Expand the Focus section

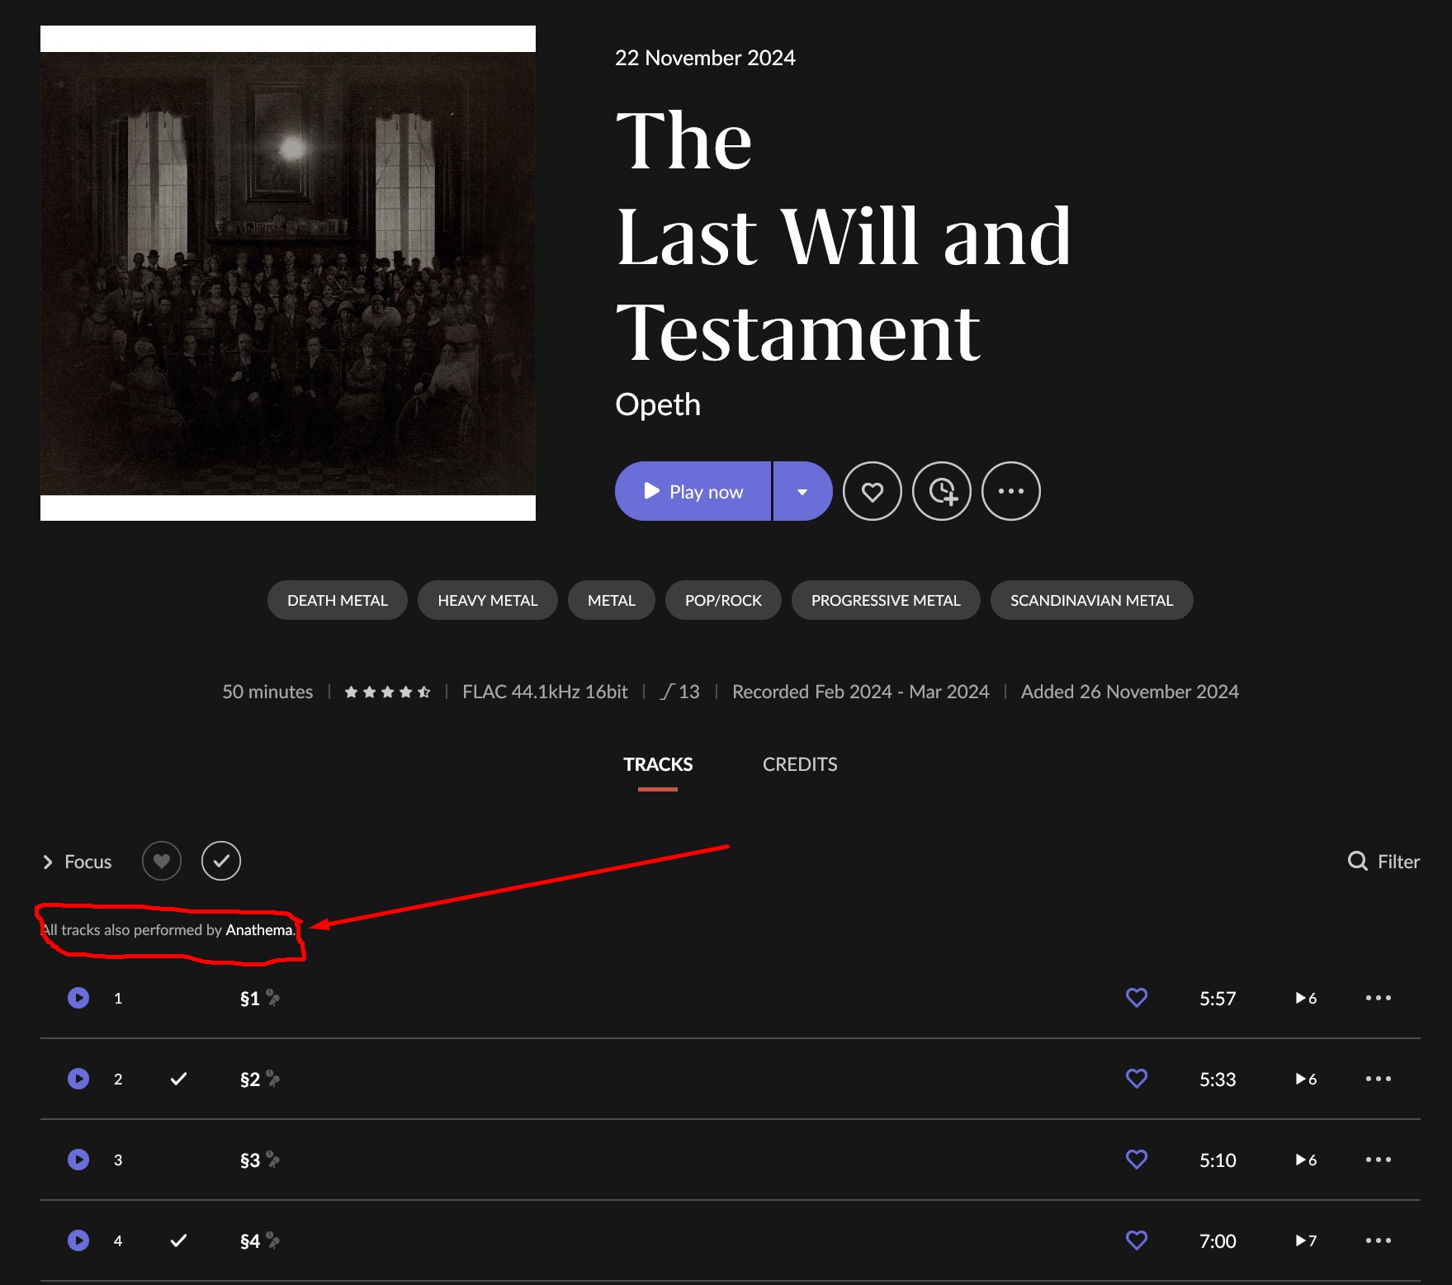pyautogui.click(x=77, y=862)
